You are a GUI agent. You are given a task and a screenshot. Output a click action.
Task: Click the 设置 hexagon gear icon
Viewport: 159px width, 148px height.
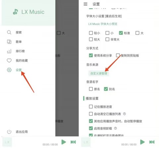(x=9, y=70)
